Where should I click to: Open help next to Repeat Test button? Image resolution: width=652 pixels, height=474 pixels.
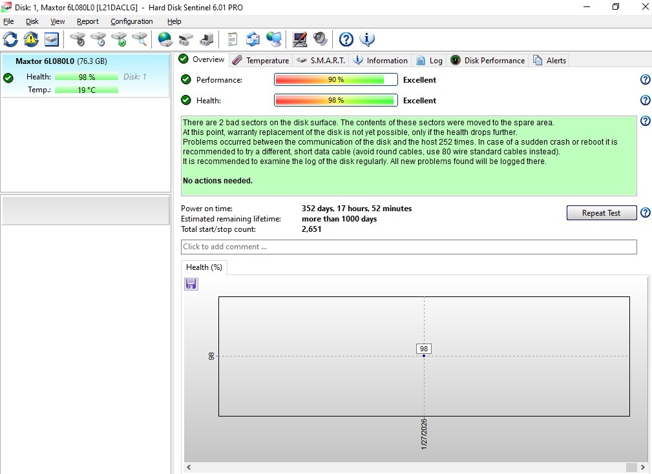click(645, 212)
